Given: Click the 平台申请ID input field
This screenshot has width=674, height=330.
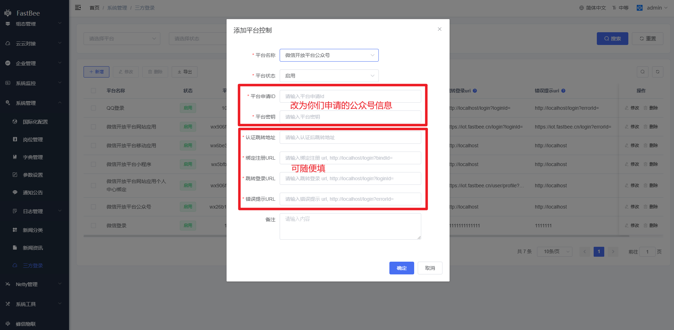Looking at the screenshot, I should click(350, 96).
